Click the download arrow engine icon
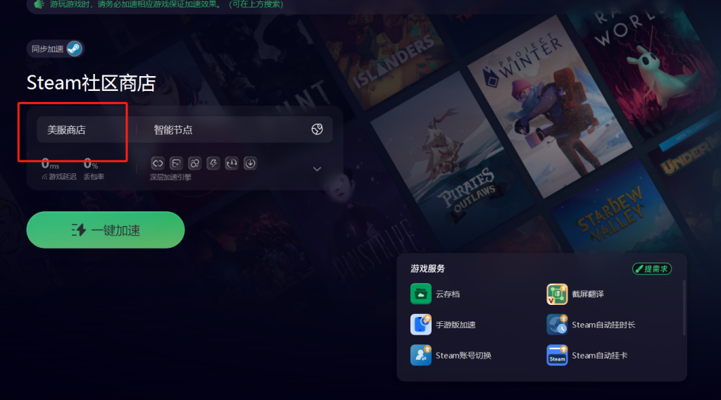Screen dimensions: 721x400 click(250, 163)
